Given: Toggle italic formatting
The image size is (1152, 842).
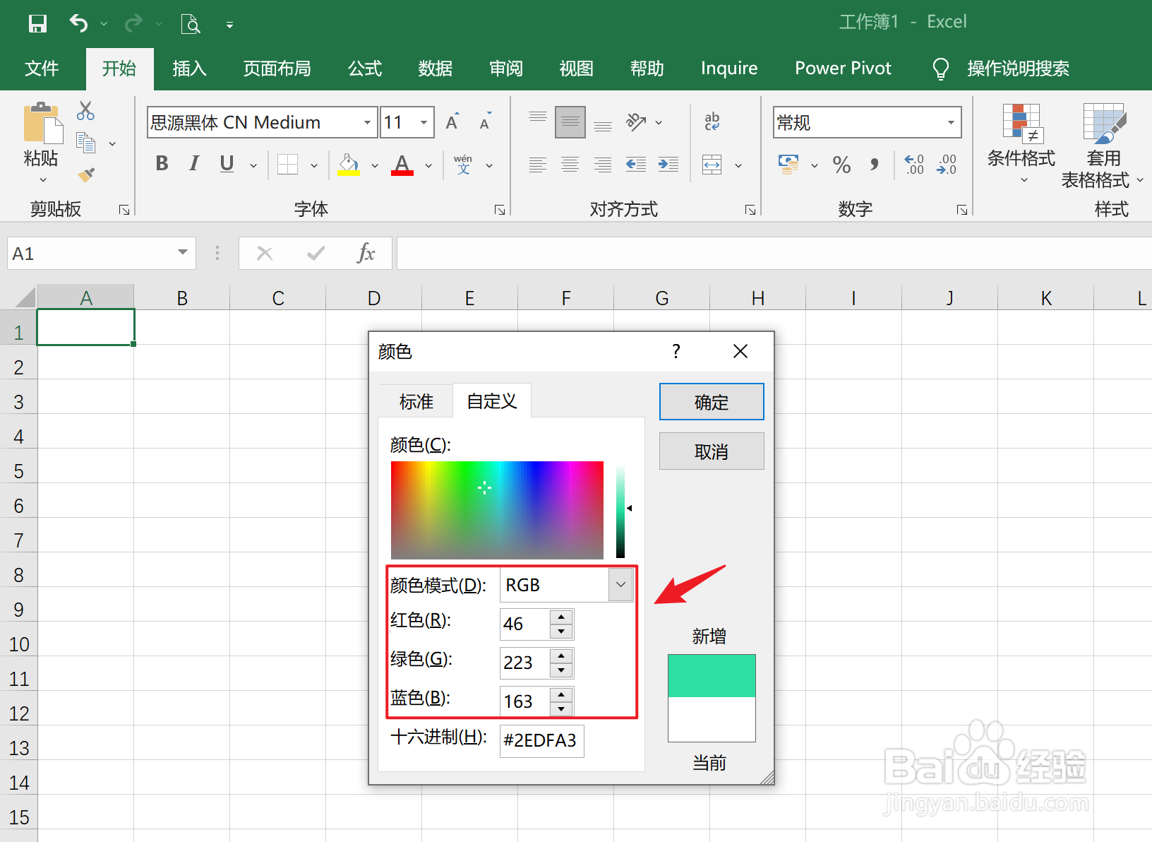Looking at the screenshot, I should click(x=193, y=163).
